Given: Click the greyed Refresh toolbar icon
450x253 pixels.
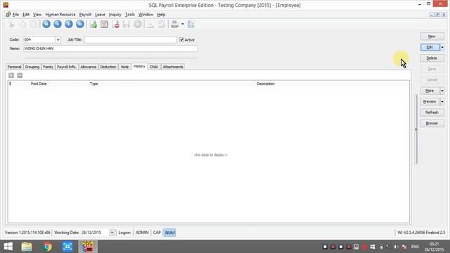Looking at the screenshot, I should (162, 25).
